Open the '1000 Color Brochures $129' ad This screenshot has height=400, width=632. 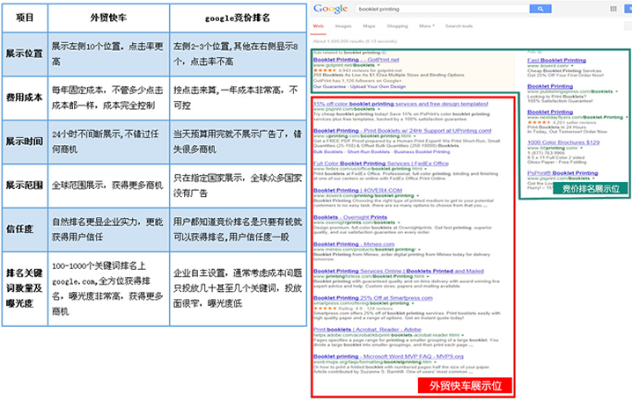pos(563,142)
